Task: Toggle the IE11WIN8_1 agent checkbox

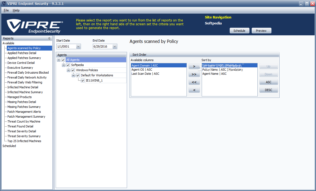Action: pos(83,80)
